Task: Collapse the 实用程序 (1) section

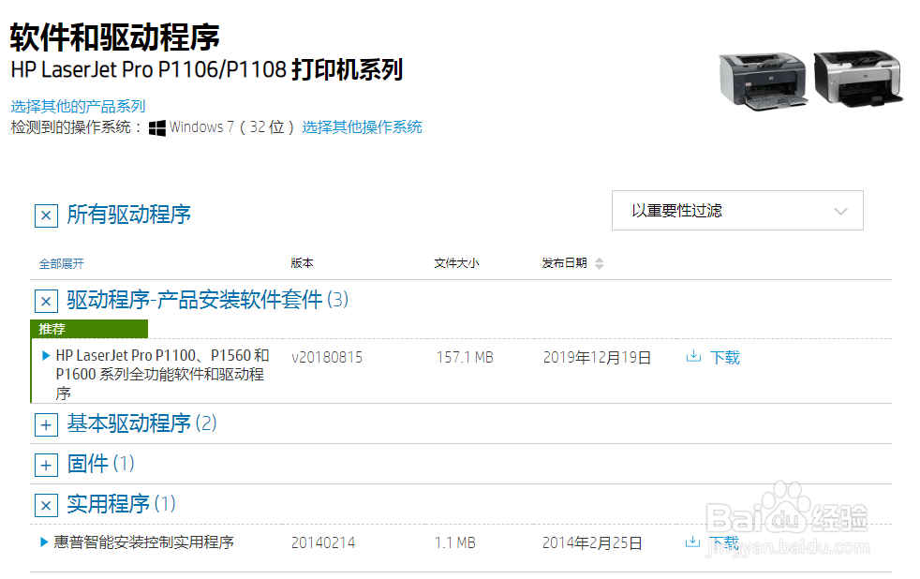Action: tap(46, 505)
